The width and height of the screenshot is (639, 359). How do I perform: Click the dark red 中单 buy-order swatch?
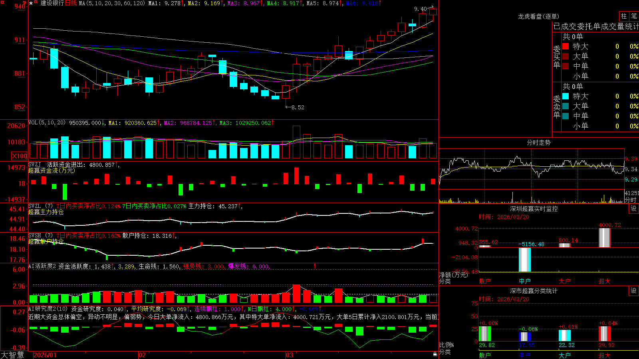566,66
